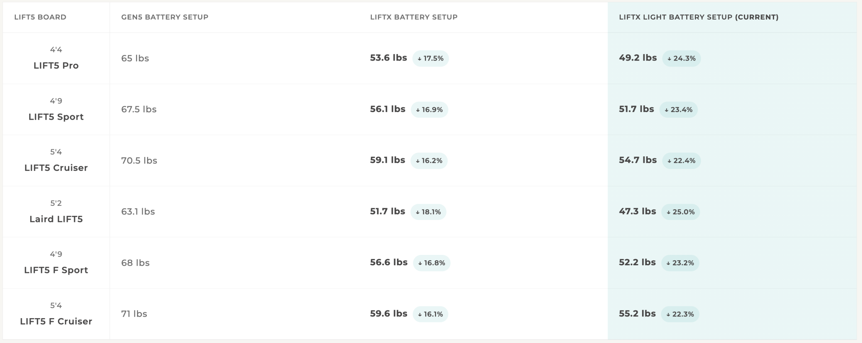Select the 16.2% reduction badge
Screen dimensions: 862x343
point(429,161)
